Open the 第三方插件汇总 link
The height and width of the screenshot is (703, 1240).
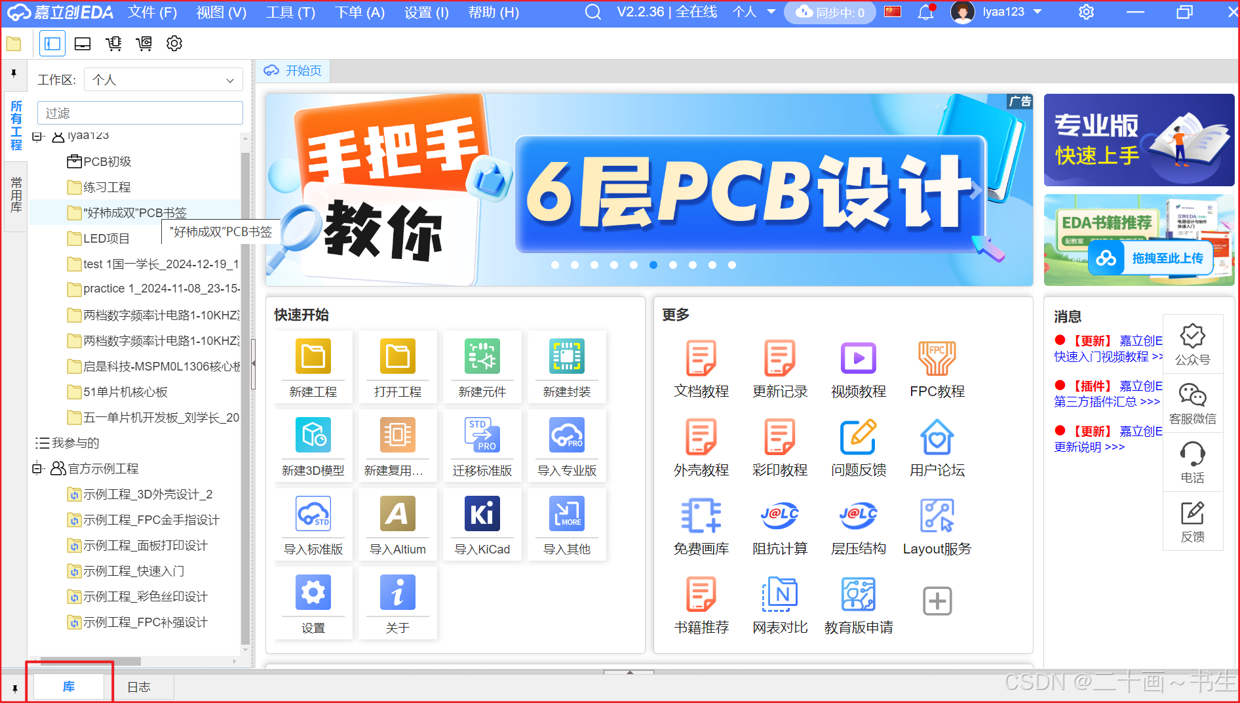point(1107,401)
